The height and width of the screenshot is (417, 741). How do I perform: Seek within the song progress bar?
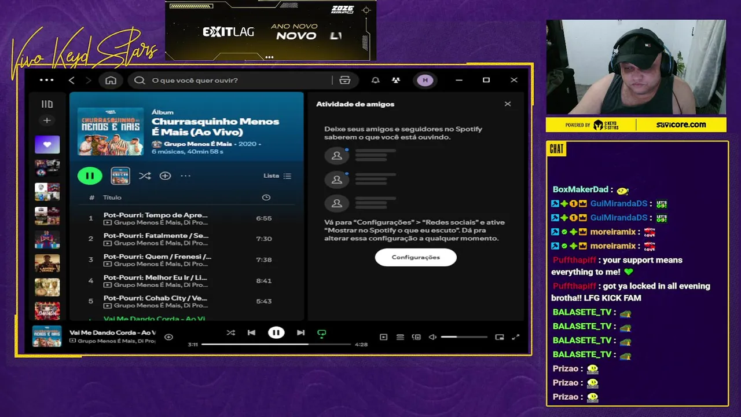(276, 344)
